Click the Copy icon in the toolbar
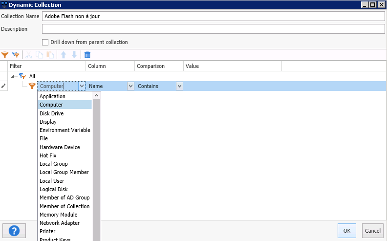The height and width of the screenshot is (241, 387). tap(40, 55)
